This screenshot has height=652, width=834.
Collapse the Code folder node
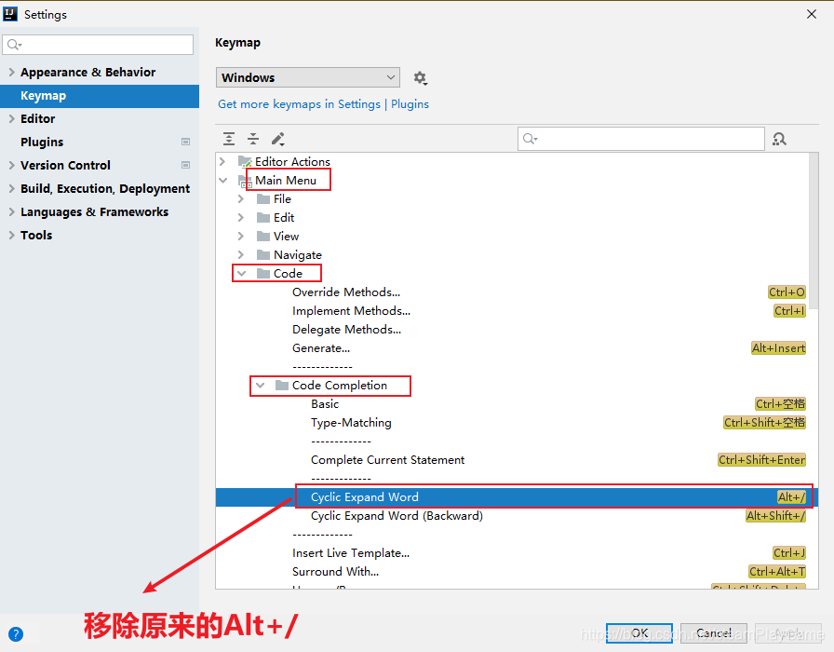tap(241, 274)
